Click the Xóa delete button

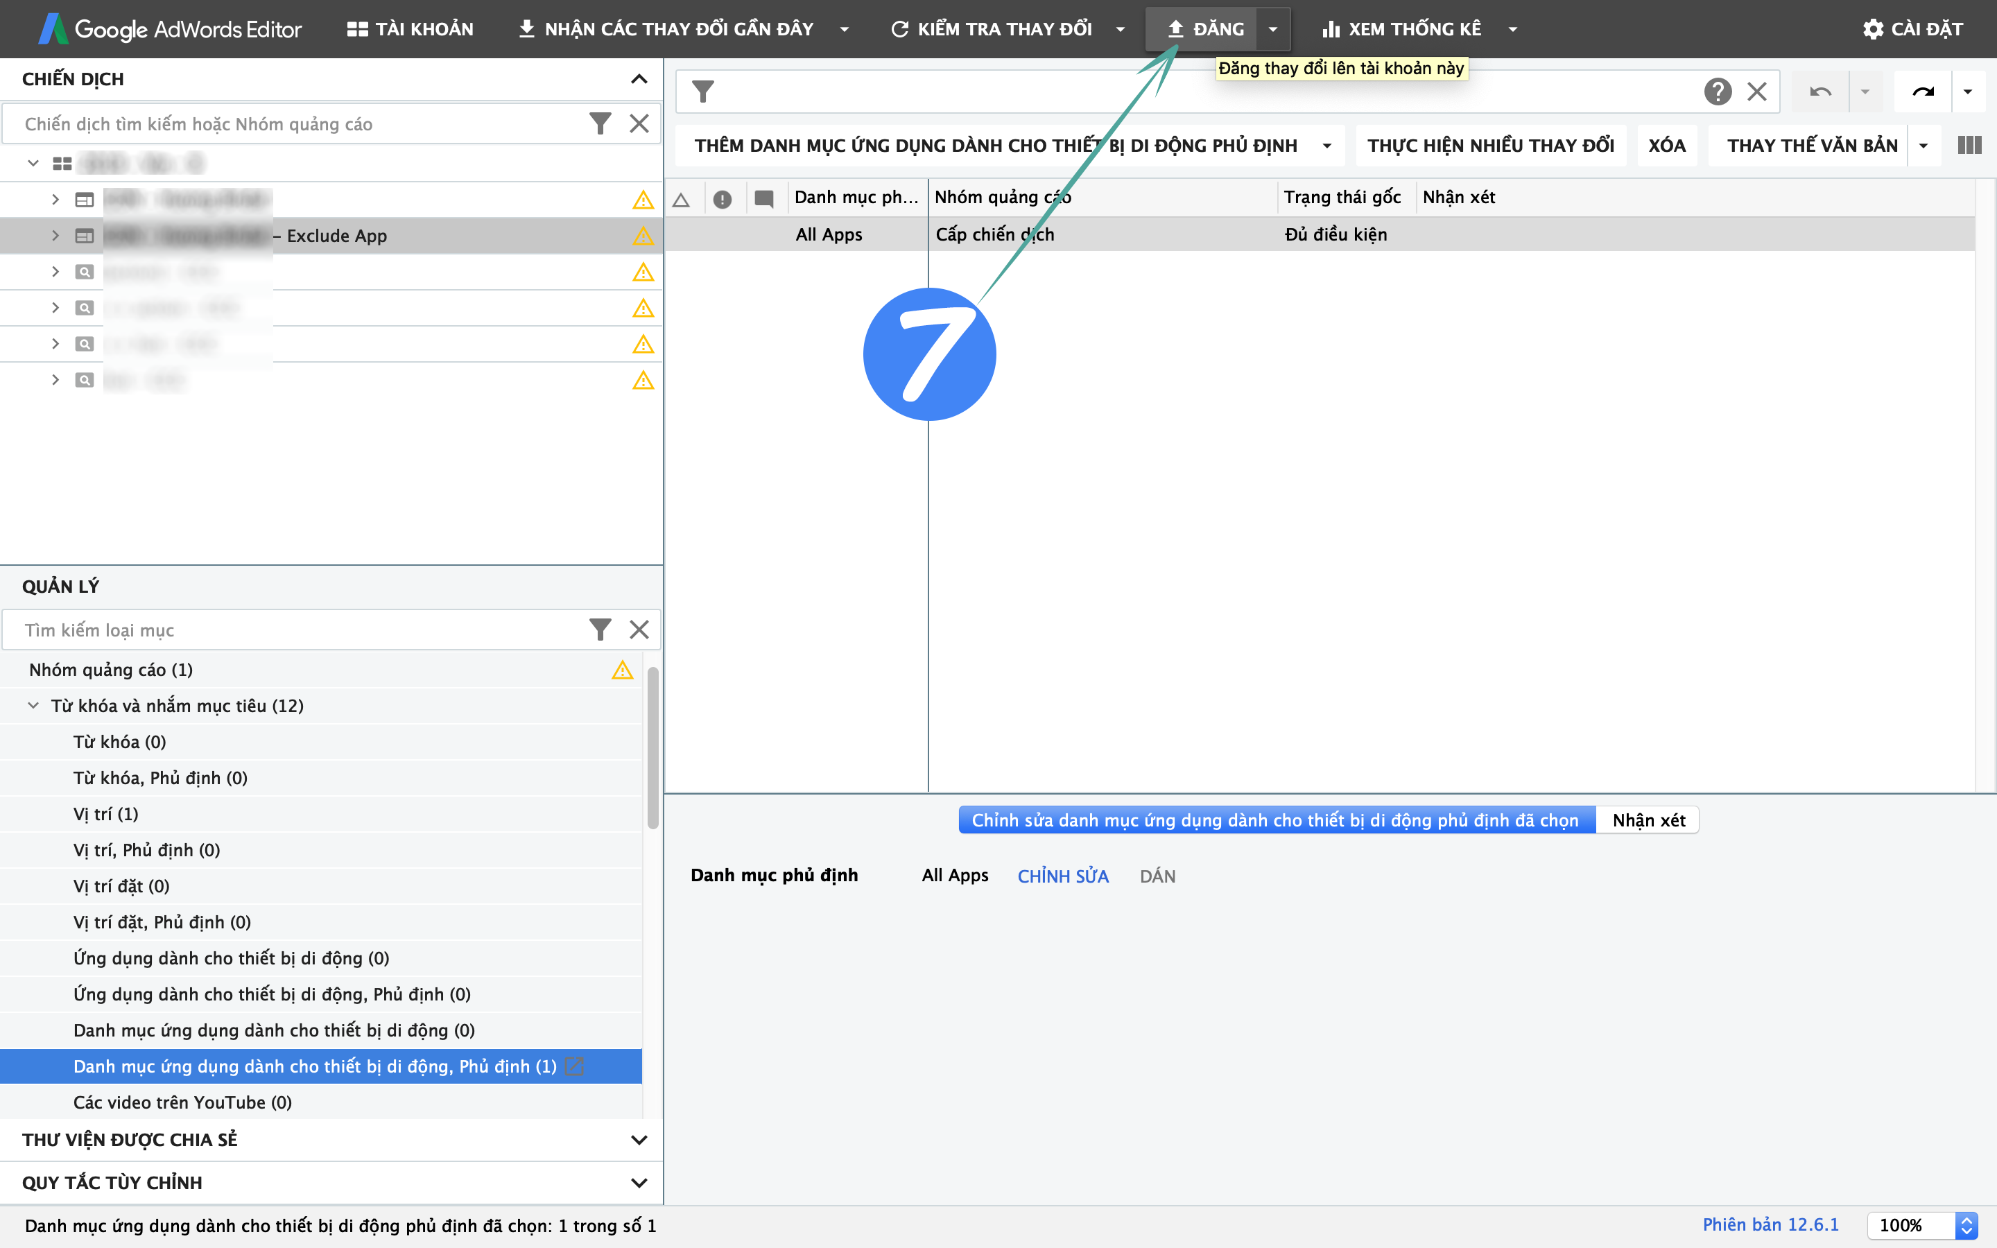(1667, 146)
